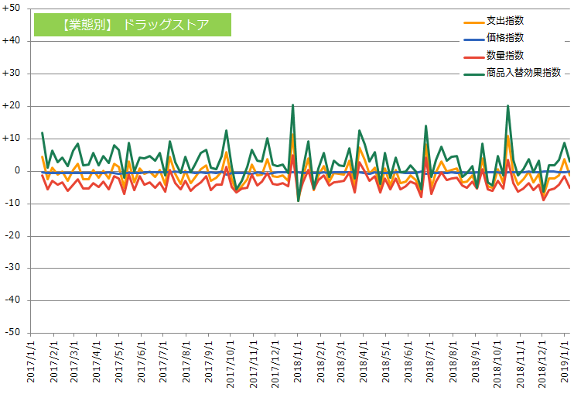Click the 2018/11/1 x-axis date label
Image resolution: width=574 pixels, height=394 pixels.
tap(521, 365)
